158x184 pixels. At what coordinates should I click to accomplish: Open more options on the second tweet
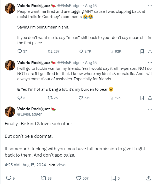pos(150,63)
